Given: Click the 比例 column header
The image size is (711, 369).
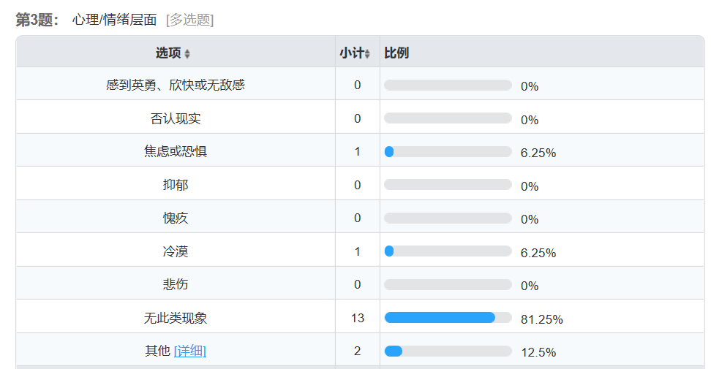Looking at the screenshot, I should pos(396,53).
